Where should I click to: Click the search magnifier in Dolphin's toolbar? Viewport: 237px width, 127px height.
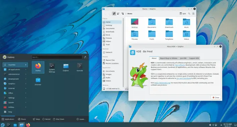[x=189, y=14]
